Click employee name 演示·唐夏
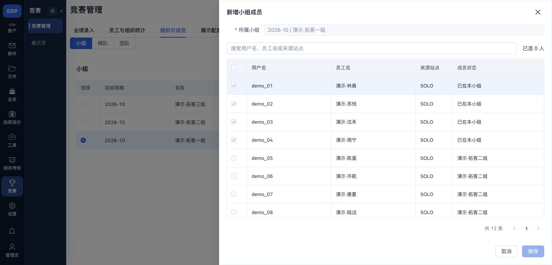The image size is (552, 265). [346, 194]
